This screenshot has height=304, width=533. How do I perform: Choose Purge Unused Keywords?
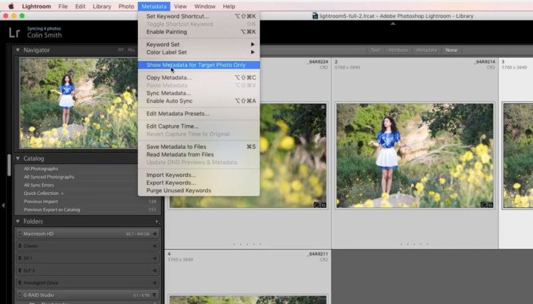(x=199, y=190)
